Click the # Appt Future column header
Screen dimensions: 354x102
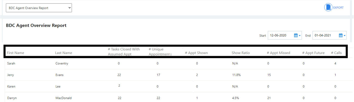click(x=313, y=53)
